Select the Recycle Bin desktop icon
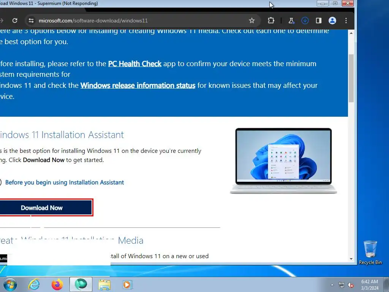This screenshot has width=389, height=292. (370, 252)
